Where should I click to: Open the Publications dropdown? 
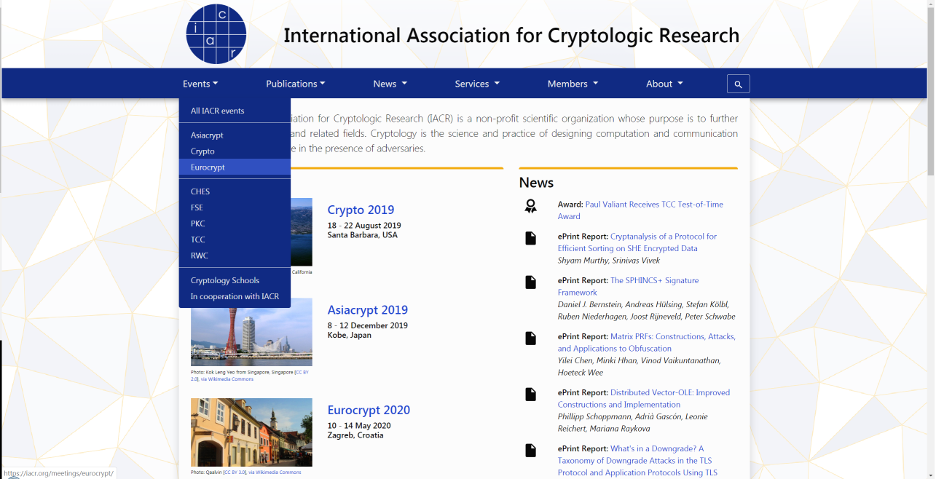[x=295, y=83]
